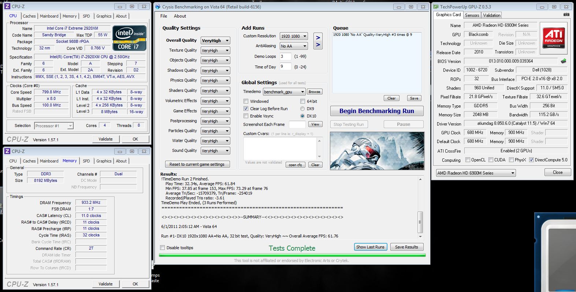Image resolution: width=576 pixels, height=292 pixels.
Task: Open the Processor #1 selection dropdown
Action: [x=54, y=126]
